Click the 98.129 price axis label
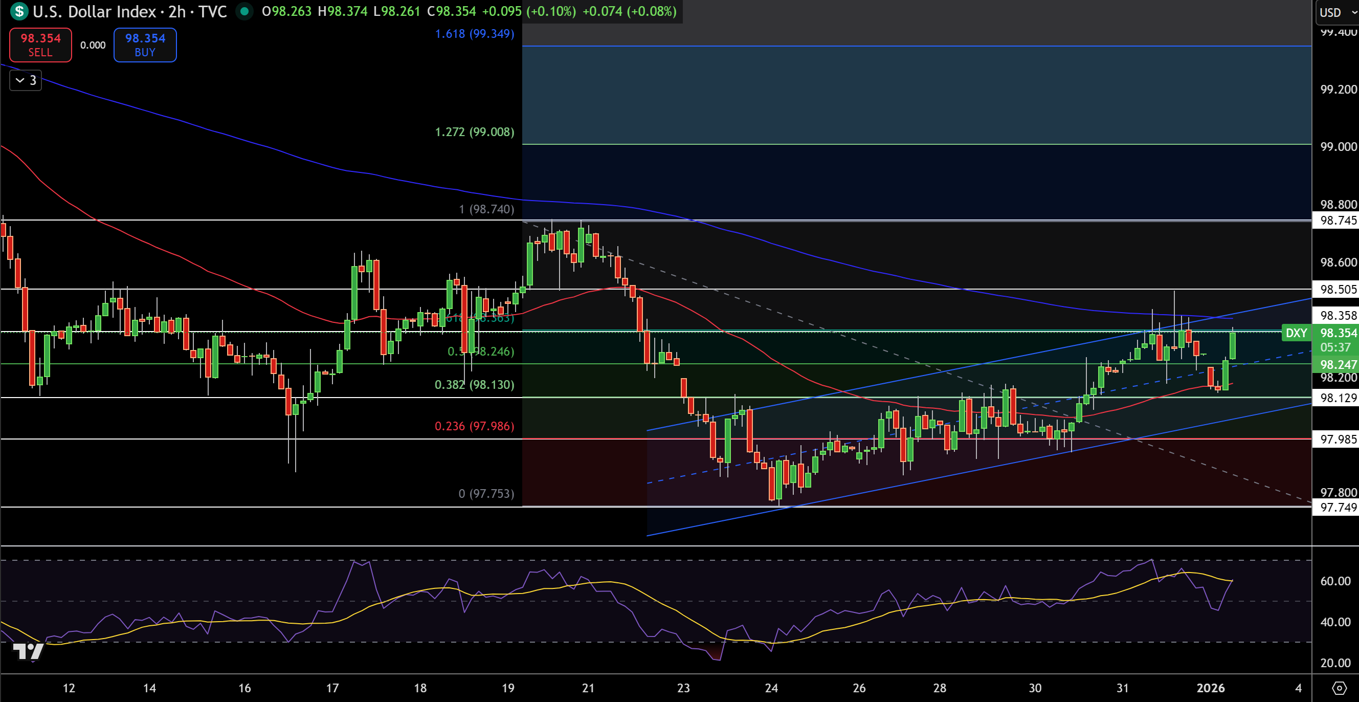Image resolution: width=1359 pixels, height=702 pixels. tap(1336, 398)
